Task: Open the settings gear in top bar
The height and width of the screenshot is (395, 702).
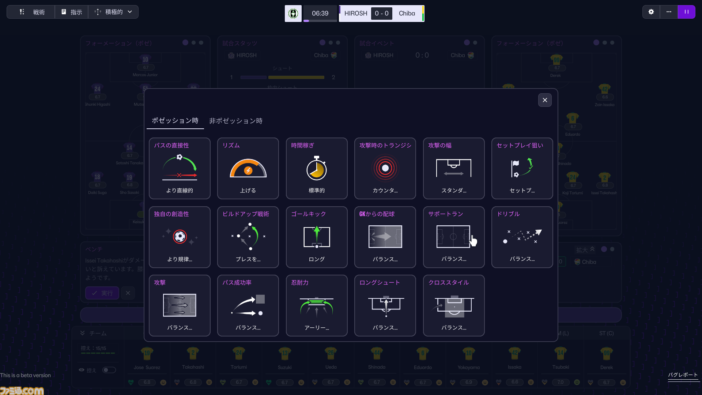Action: 651,12
